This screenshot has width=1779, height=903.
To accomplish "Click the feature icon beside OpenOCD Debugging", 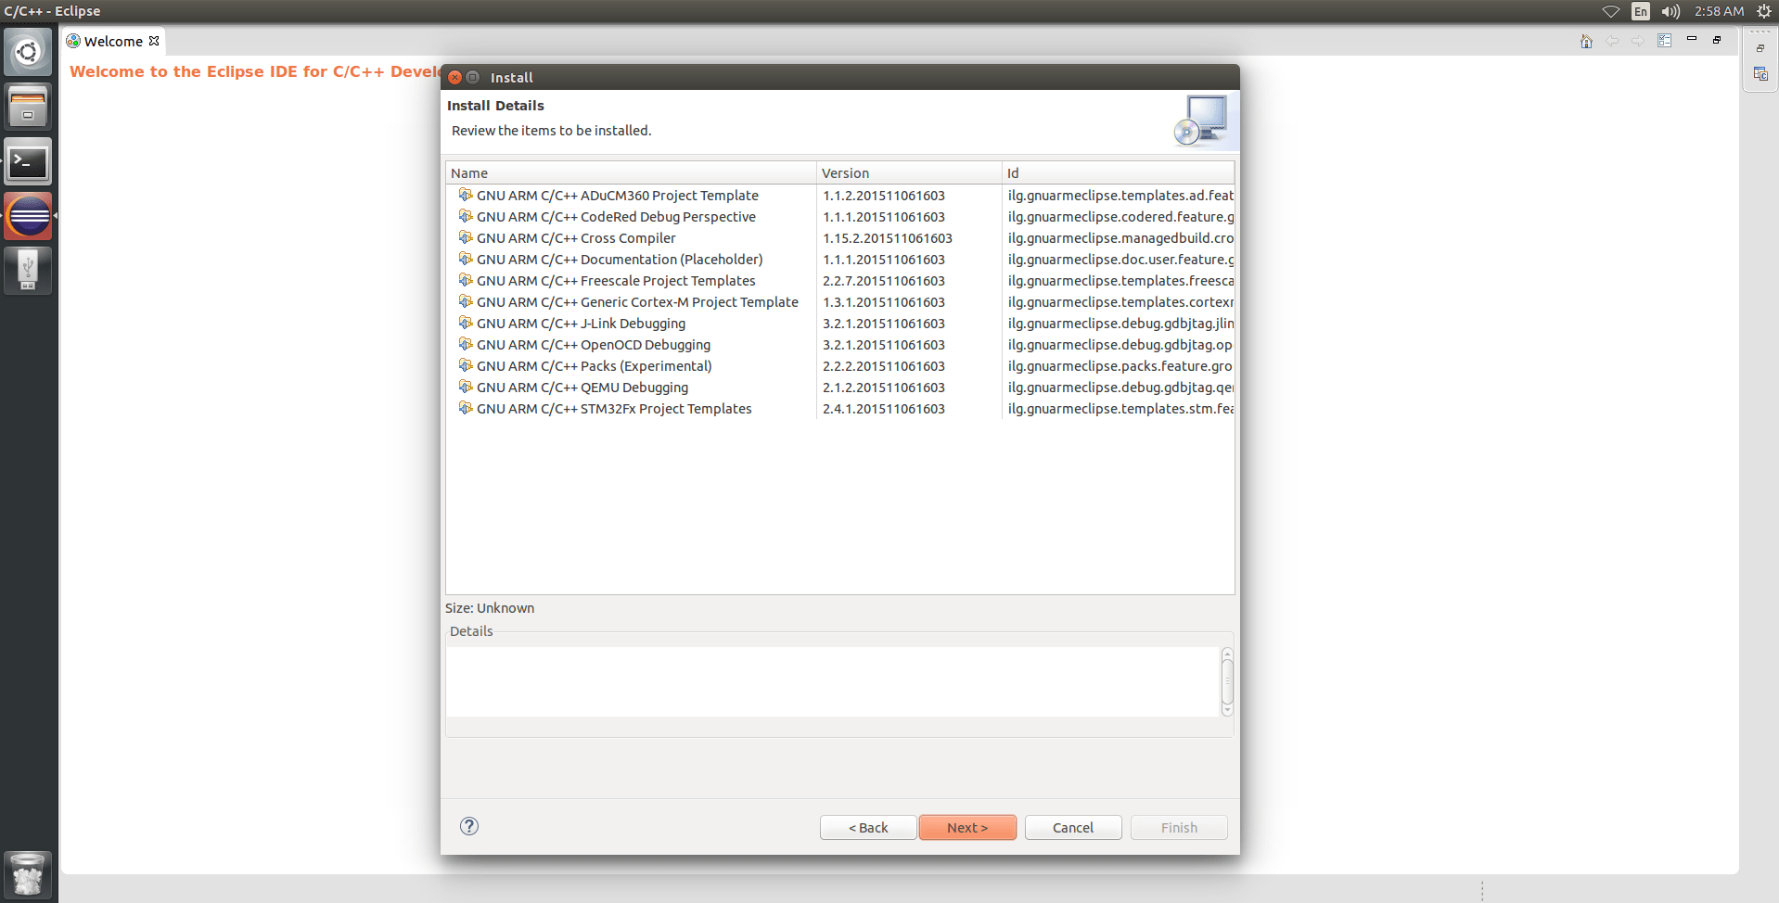I will click(466, 344).
